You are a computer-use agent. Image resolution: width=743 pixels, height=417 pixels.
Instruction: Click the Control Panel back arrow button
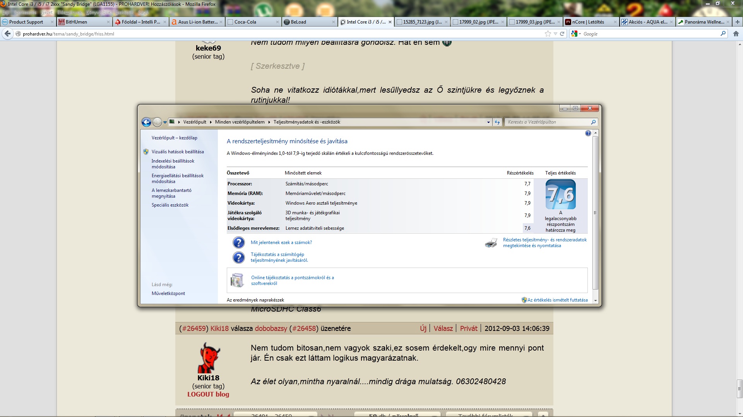(x=146, y=122)
